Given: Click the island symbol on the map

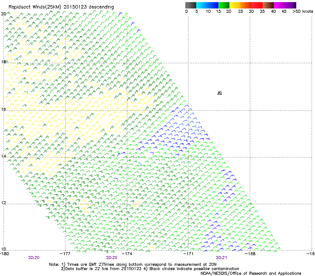Looking at the screenshot, I should point(220,93).
